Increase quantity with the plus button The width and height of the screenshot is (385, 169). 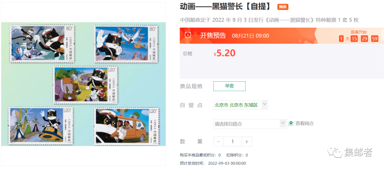coord(247,142)
